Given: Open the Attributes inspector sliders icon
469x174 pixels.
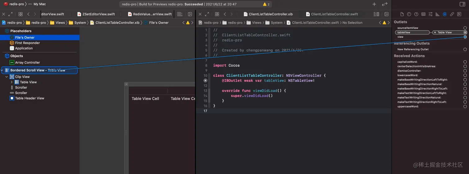Looking at the screenshot, I should [x=431, y=14].
